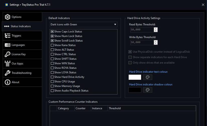
Task: Enable Show LOYA Status
Action: pyautogui.click(x=52, y=72)
